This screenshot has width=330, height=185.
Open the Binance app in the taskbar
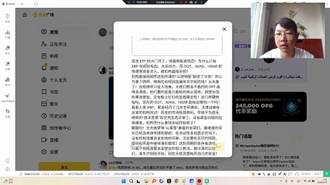[169, 181]
